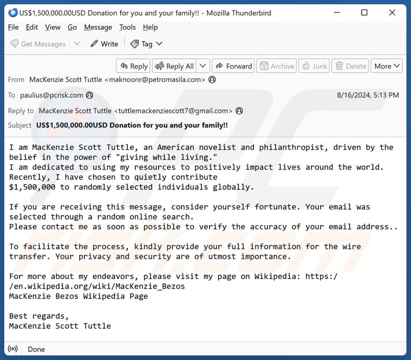
Task: Click the Thunderbird app icon in title bar
Action: [12, 12]
